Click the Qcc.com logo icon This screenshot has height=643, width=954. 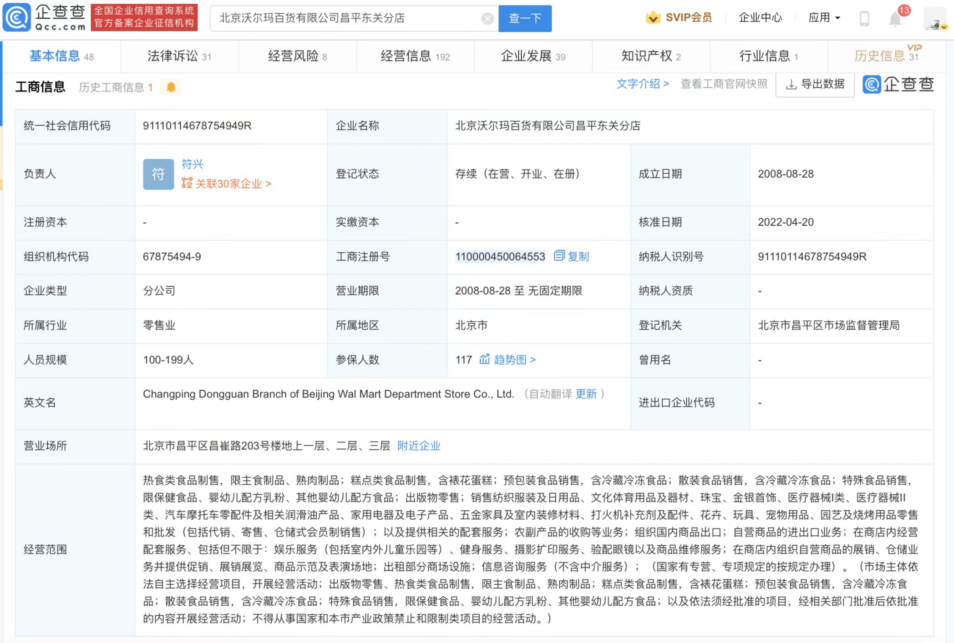pos(17,17)
